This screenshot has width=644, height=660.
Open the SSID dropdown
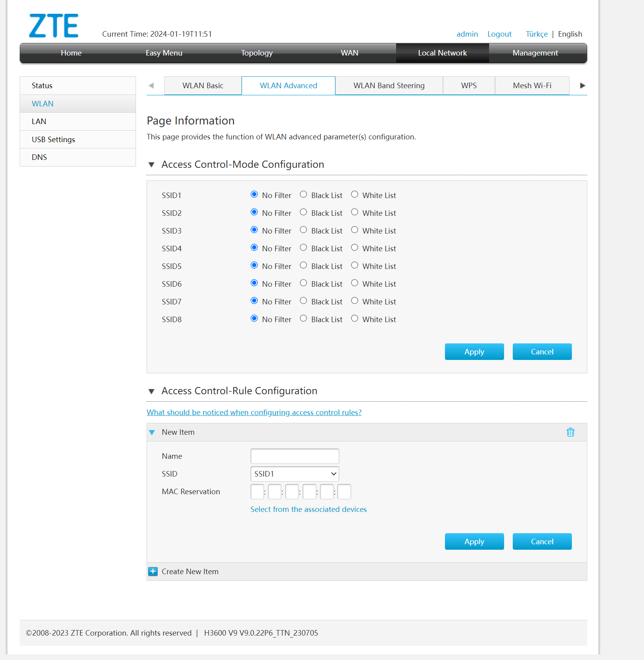coord(294,474)
